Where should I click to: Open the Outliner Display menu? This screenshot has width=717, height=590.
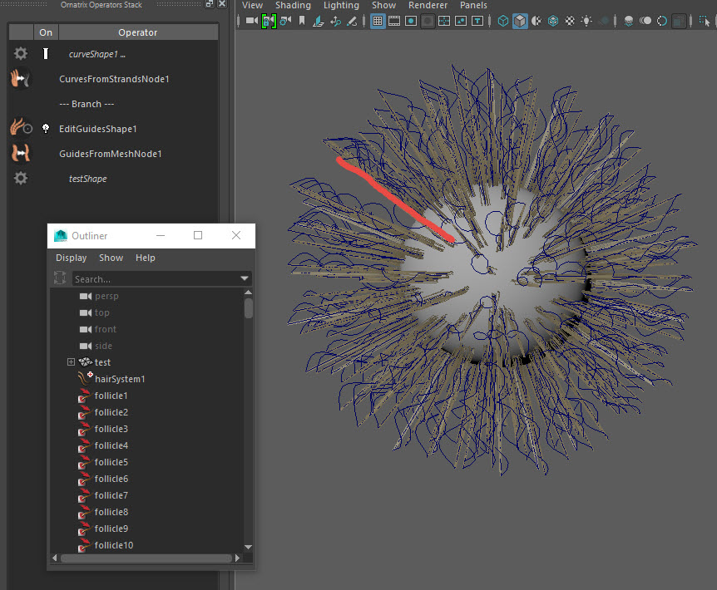(72, 258)
